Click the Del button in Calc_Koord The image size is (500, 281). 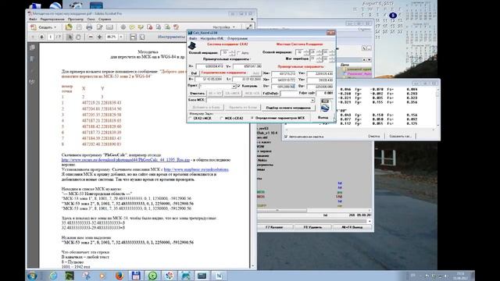194,73
